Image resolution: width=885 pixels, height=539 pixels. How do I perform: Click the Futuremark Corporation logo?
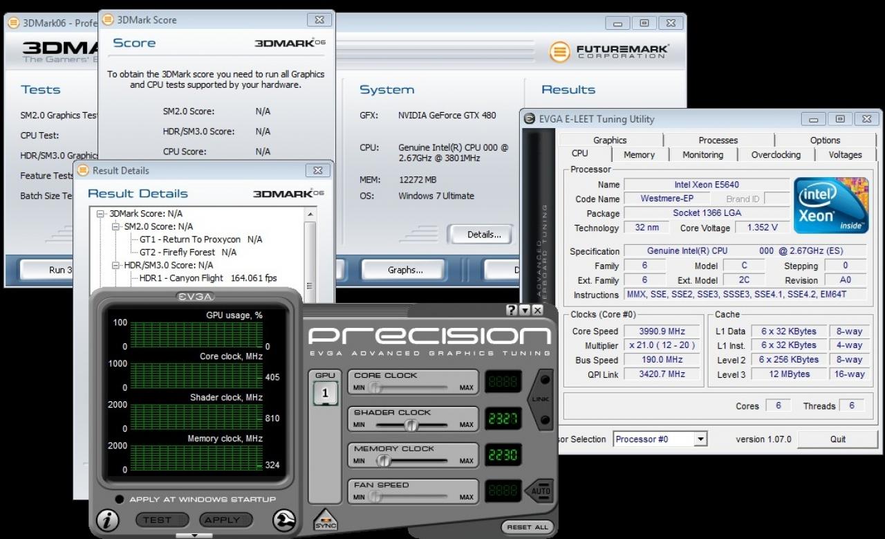[x=609, y=51]
